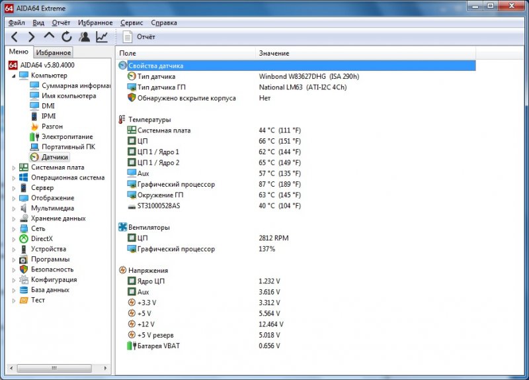Screen dimensions: 529x380
Task: Expand the Операционная система node
Action: coord(14,177)
